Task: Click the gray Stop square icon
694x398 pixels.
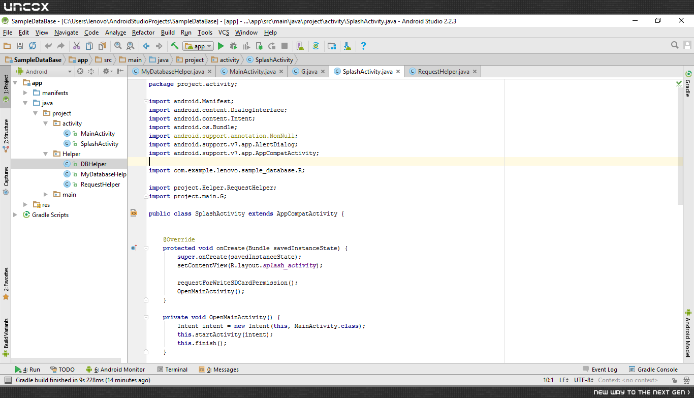Action: (x=285, y=46)
